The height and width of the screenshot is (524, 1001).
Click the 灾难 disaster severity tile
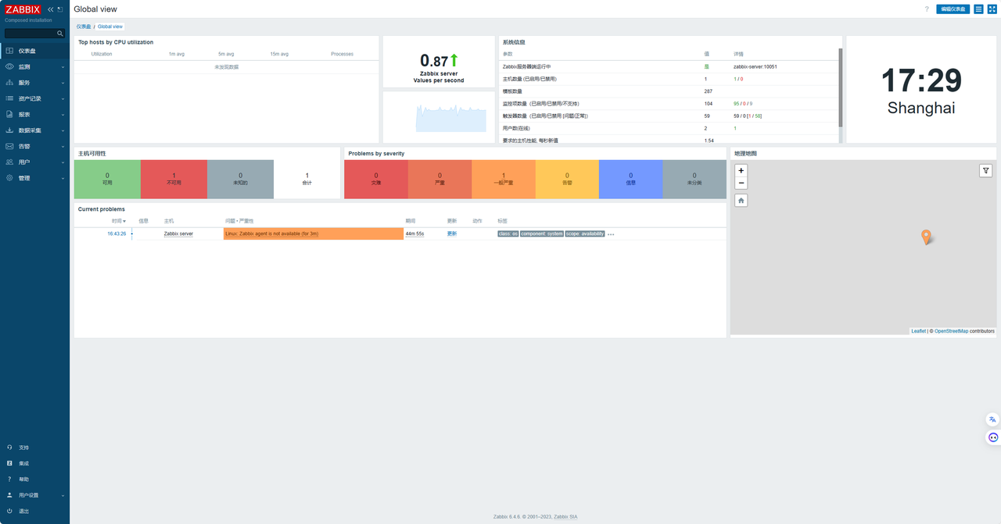[376, 179]
